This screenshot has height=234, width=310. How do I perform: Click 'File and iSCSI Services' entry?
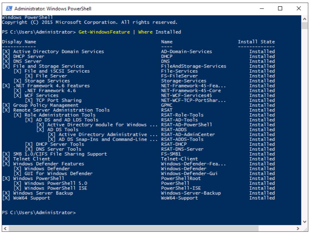pos(57,71)
